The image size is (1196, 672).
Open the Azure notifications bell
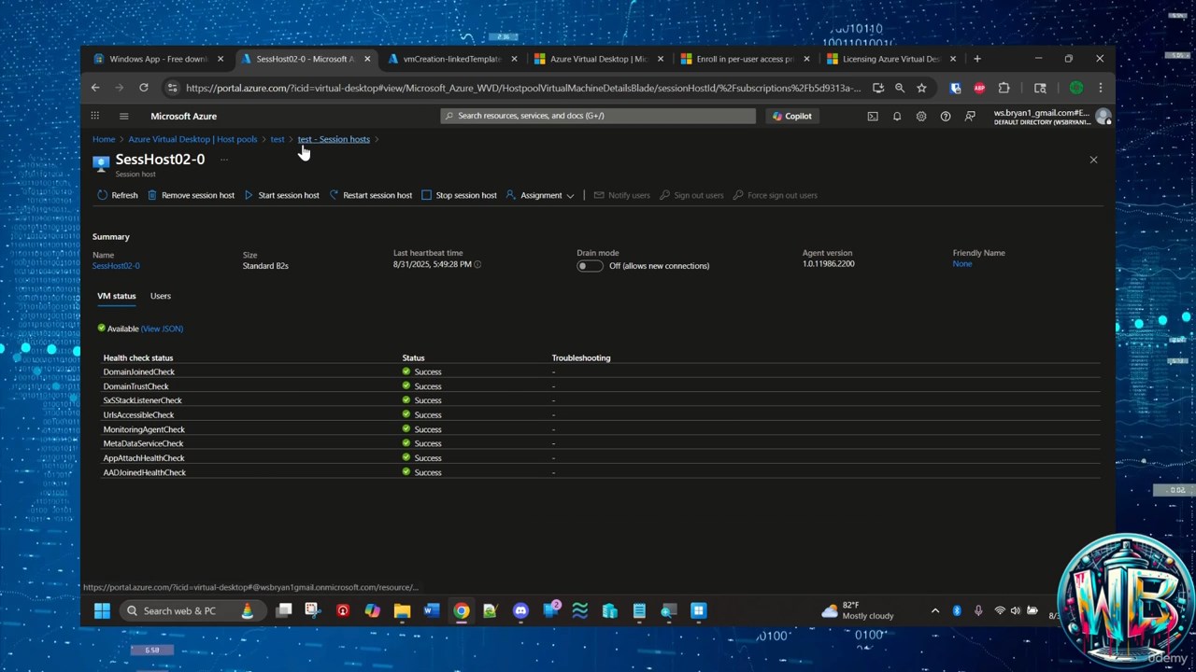coord(897,116)
